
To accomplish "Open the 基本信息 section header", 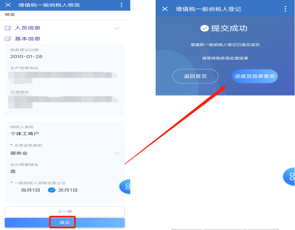I will pyautogui.click(x=27, y=39).
